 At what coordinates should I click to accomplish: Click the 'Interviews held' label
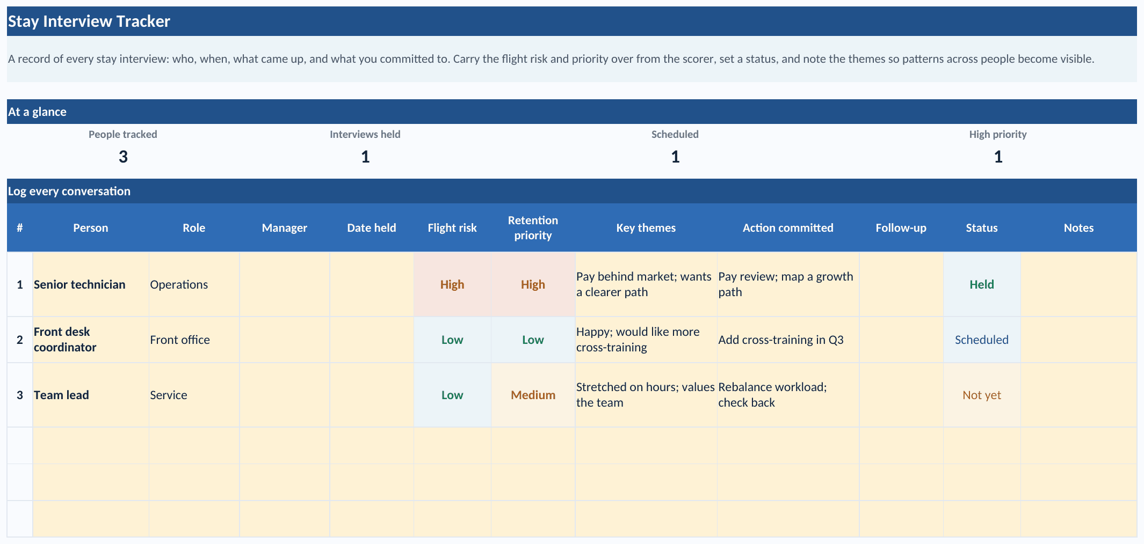(365, 134)
